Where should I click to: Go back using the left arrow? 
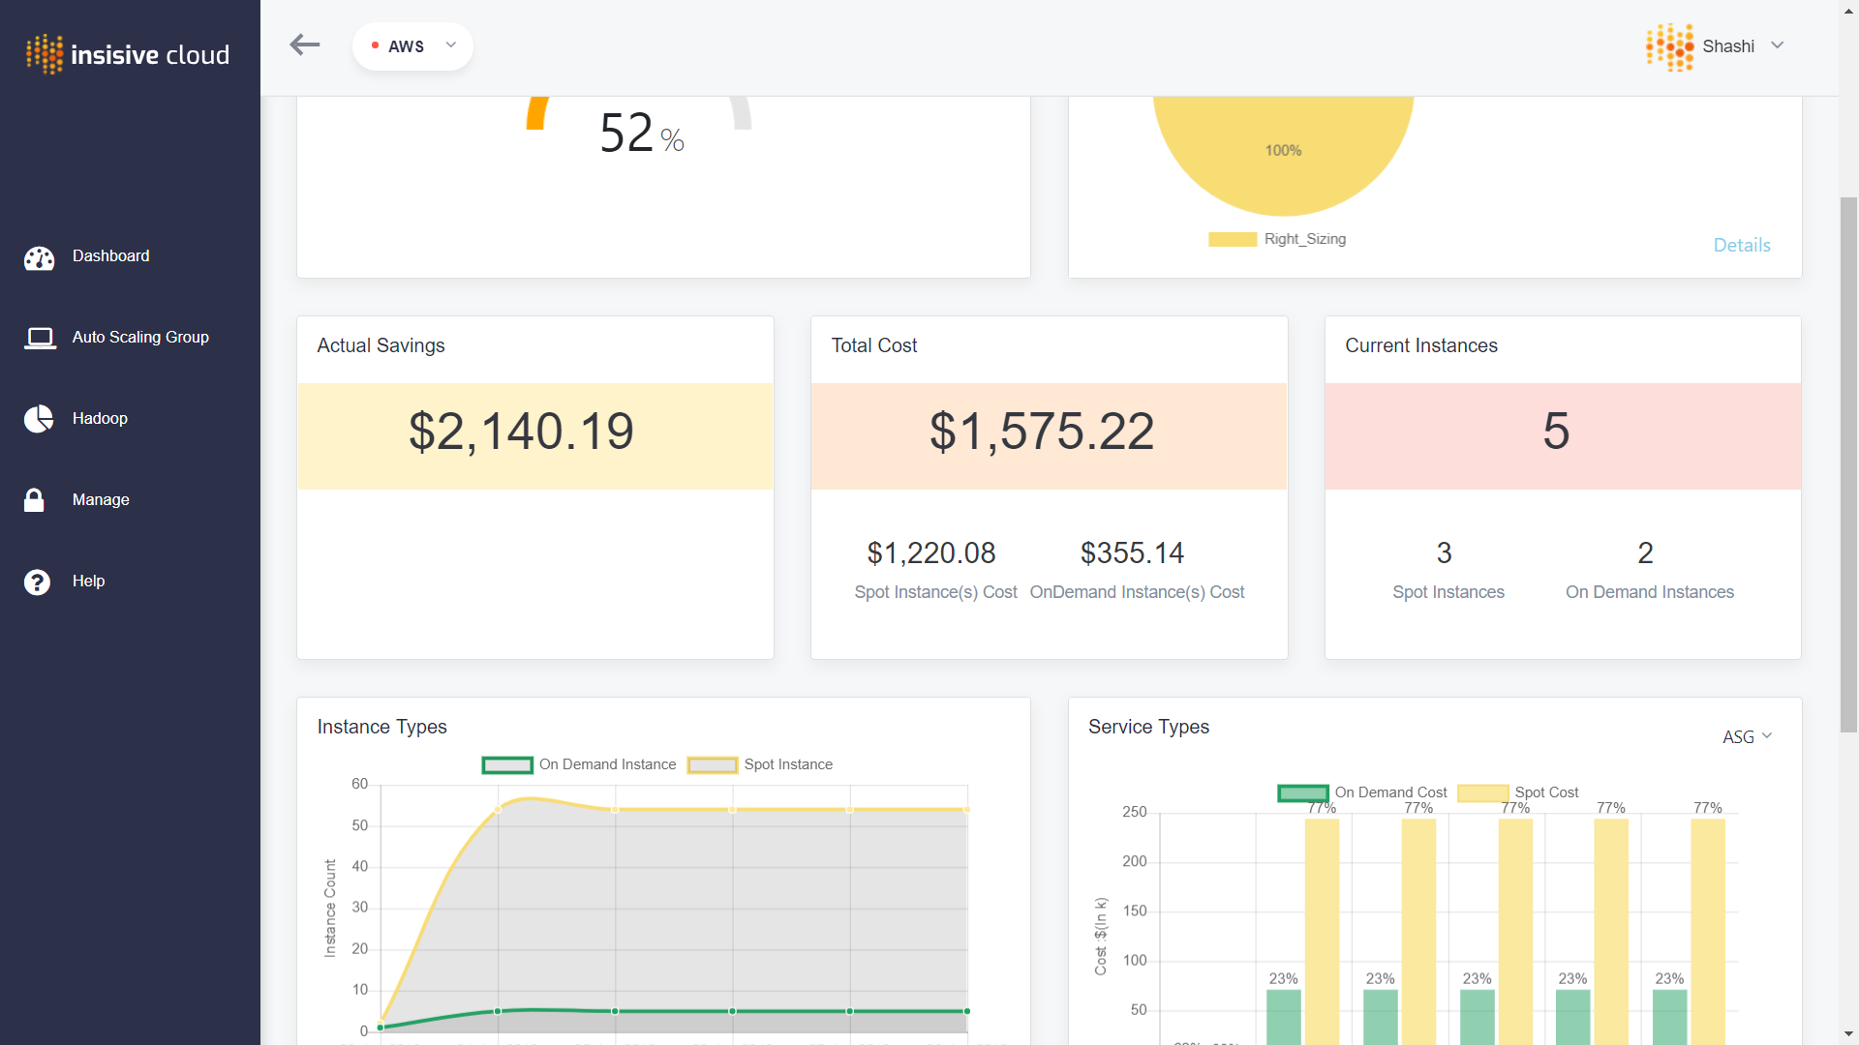tap(305, 45)
